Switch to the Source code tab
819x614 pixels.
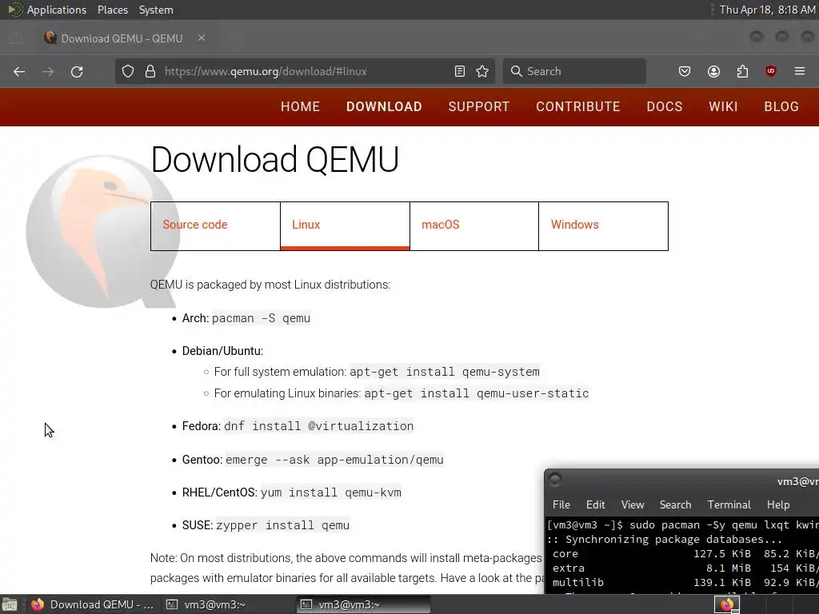pyautogui.click(x=215, y=226)
